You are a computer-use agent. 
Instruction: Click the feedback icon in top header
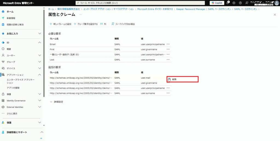coord(247,3)
